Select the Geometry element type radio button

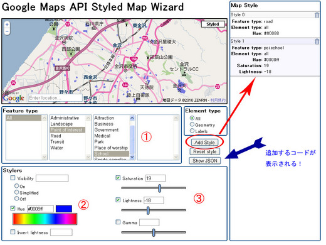pos(192,124)
